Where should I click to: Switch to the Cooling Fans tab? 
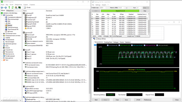pyautogui.click(x=108, y=42)
